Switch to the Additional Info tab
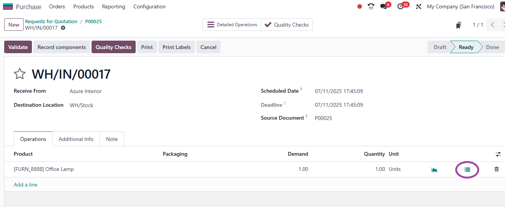Image resolution: width=505 pixels, height=207 pixels. (x=76, y=139)
